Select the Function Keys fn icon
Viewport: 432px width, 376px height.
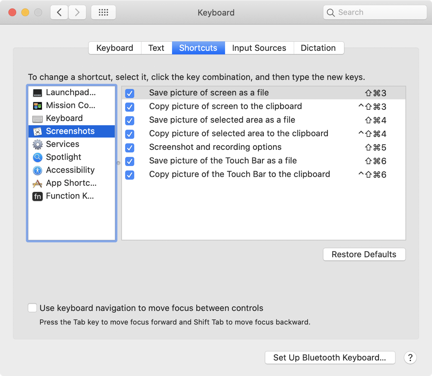pos(37,196)
